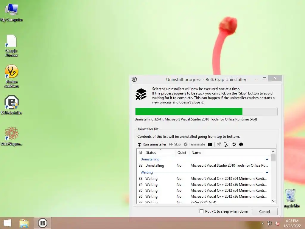Viewport: 305px width, 229px height.
Task: Collapse the Waiting group
Action: tap(267, 172)
